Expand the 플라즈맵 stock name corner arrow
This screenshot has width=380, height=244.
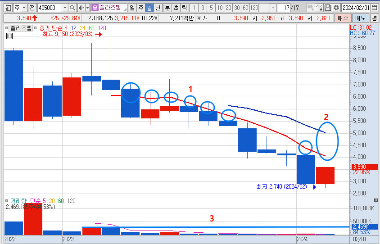125,10
